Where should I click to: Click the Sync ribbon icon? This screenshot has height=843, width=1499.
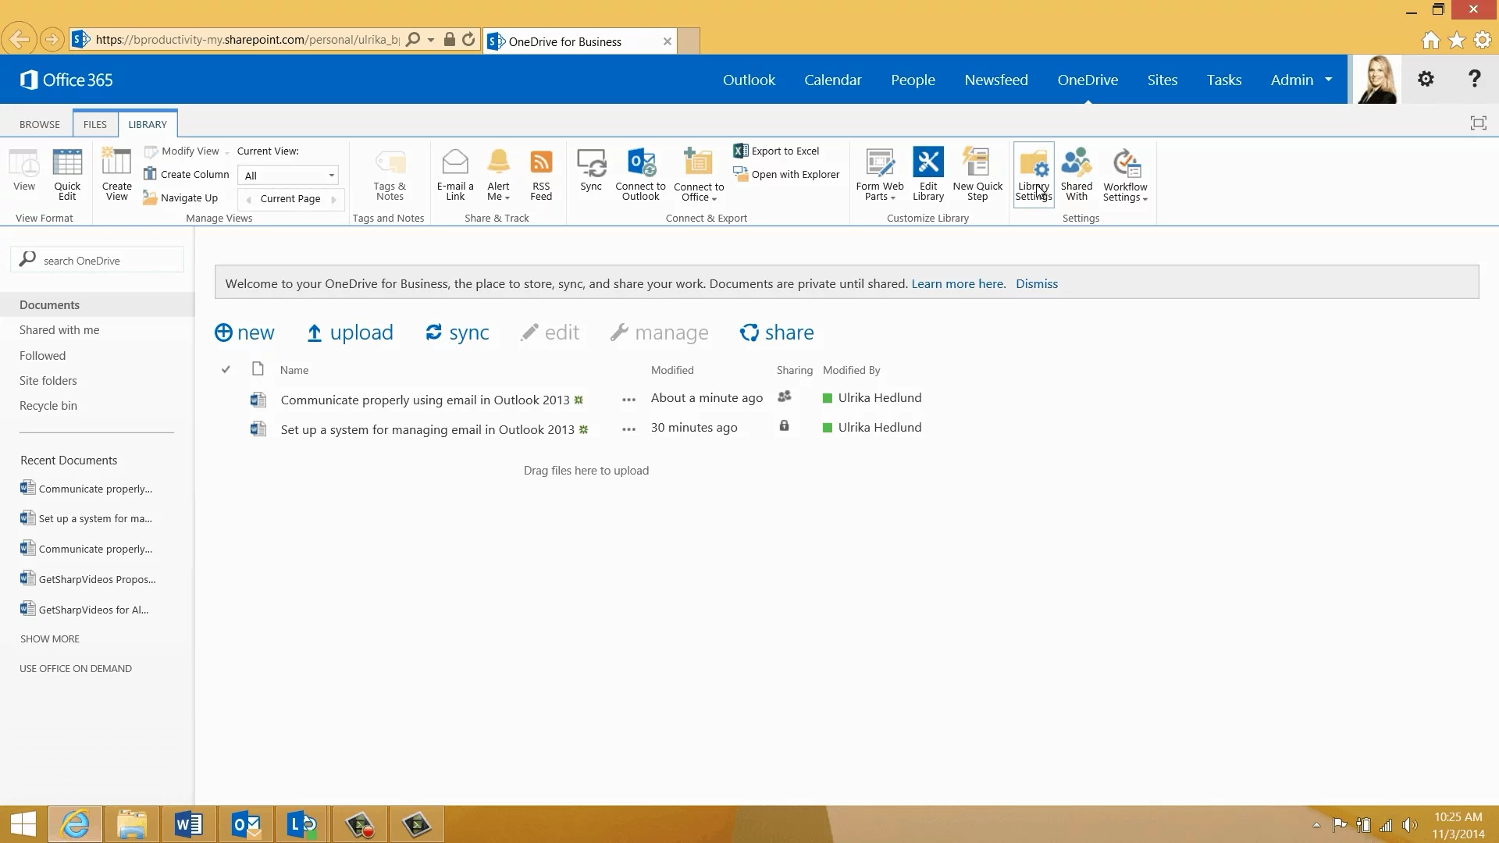point(591,170)
